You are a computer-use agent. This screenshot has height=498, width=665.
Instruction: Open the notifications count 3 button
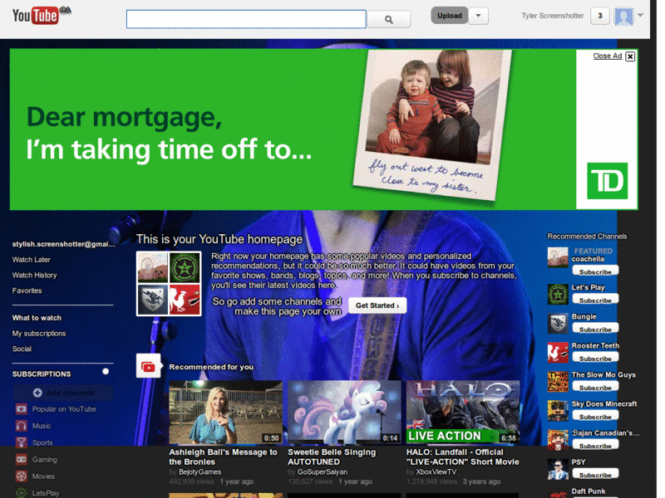click(599, 16)
